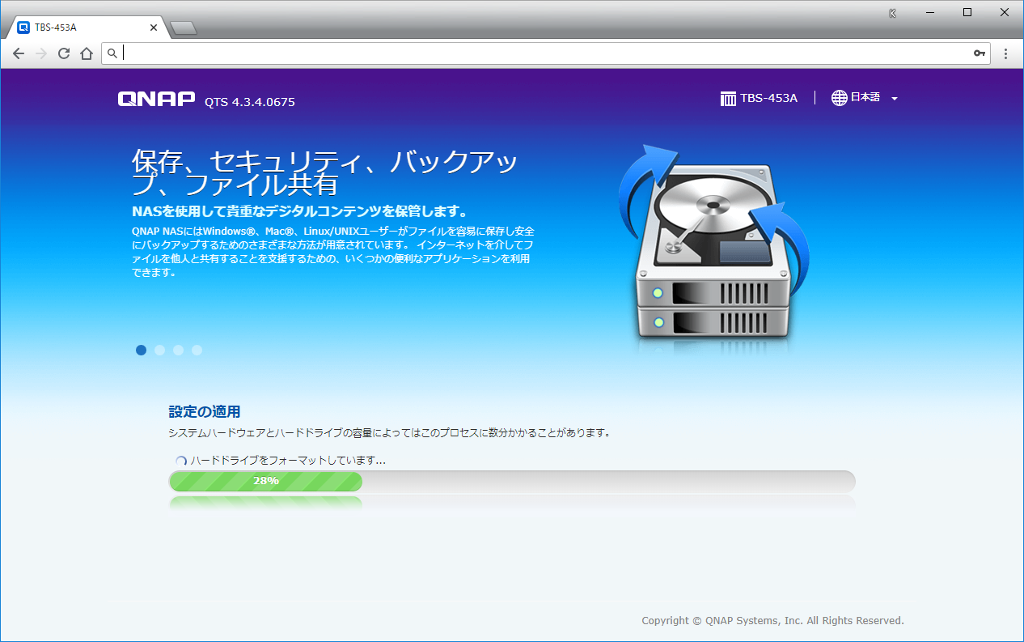Click the saved password key icon
This screenshot has width=1024, height=642.
click(x=979, y=53)
